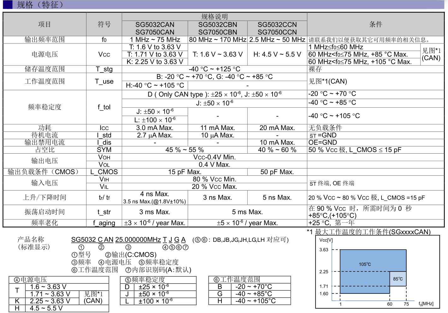Image resolution: width=448 pixels, height=313 pixels.
Task: Select the value 3.0 mA Max.
Action: (155, 128)
